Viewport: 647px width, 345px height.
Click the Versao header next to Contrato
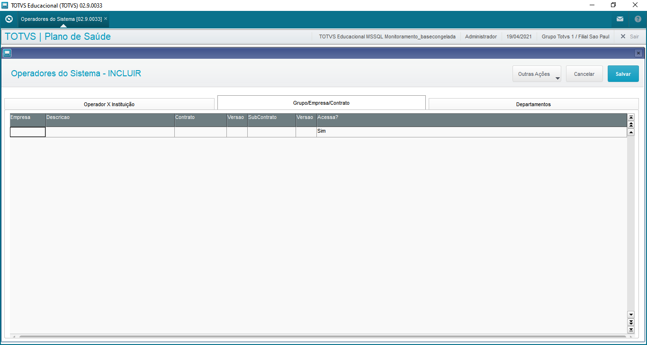point(237,120)
